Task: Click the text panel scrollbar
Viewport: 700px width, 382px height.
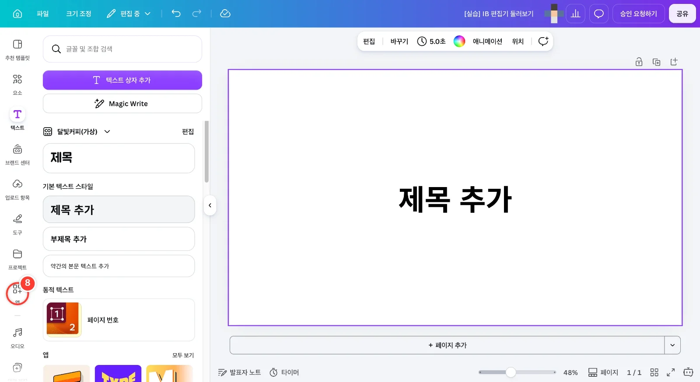Action: click(x=206, y=152)
